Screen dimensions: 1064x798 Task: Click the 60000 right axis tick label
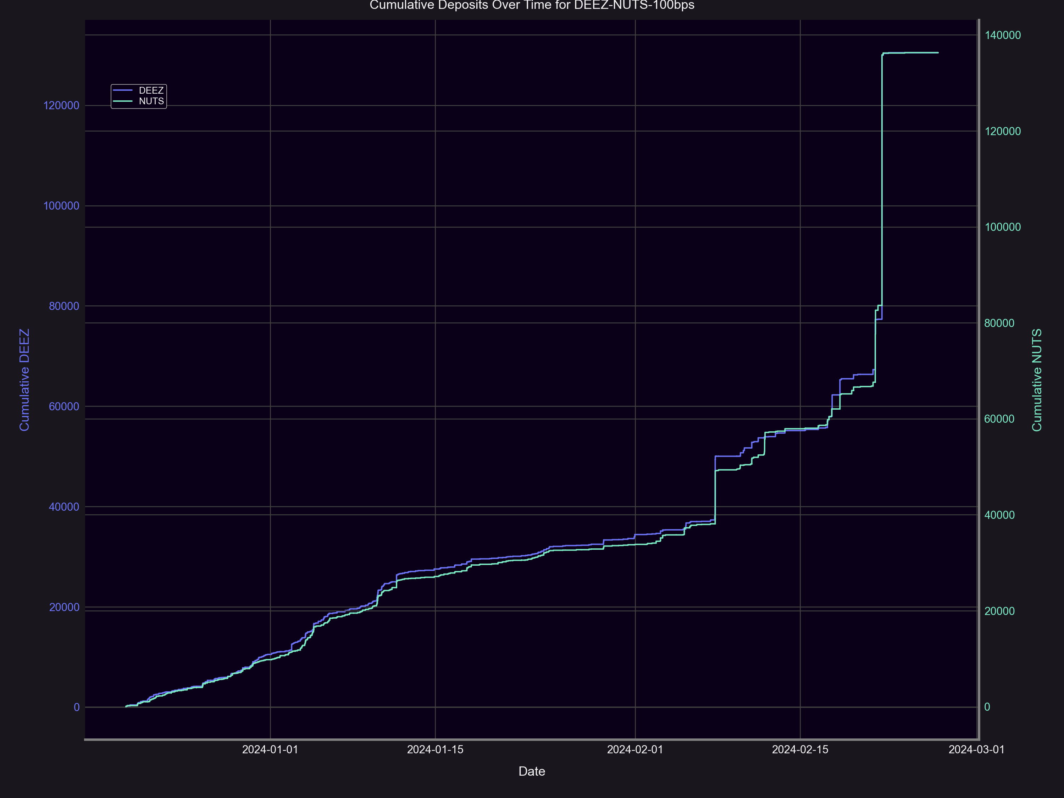coord(999,419)
